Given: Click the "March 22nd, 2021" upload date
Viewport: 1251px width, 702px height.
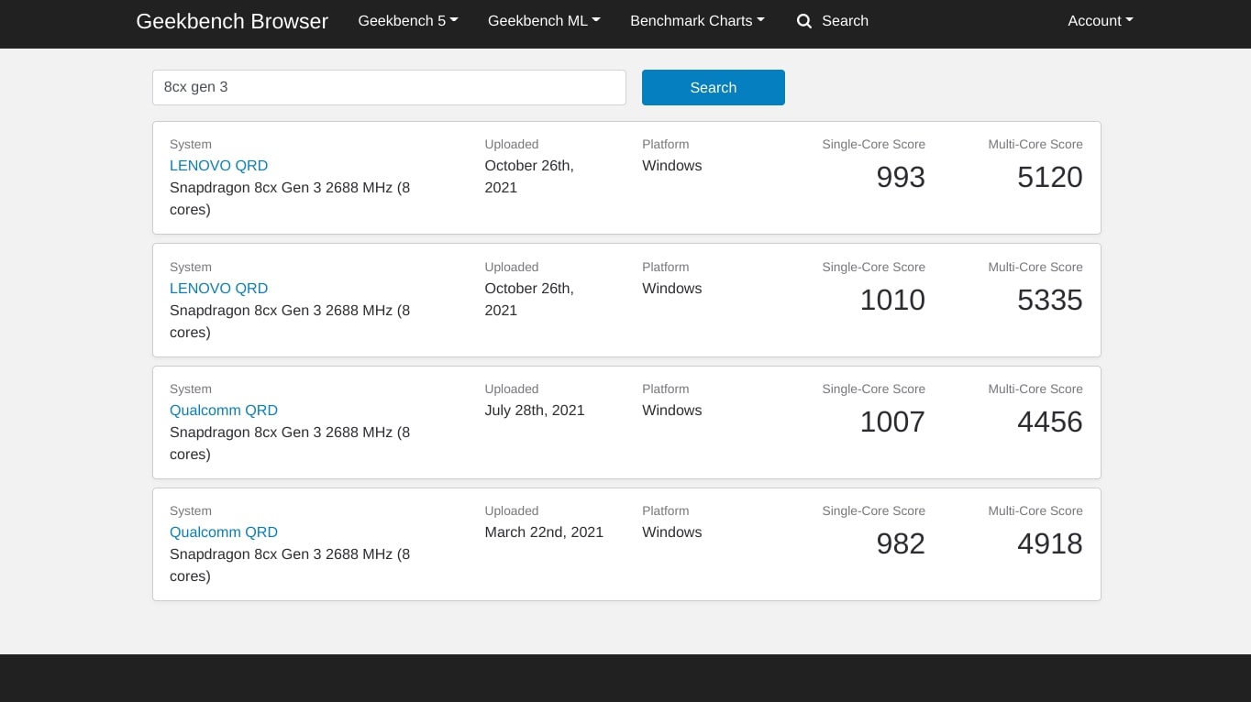Looking at the screenshot, I should coord(544,532).
